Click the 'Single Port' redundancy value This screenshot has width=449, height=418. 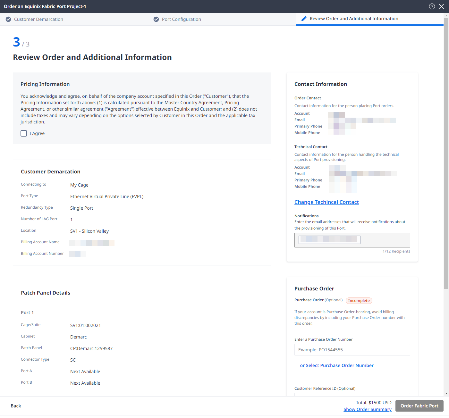point(82,208)
